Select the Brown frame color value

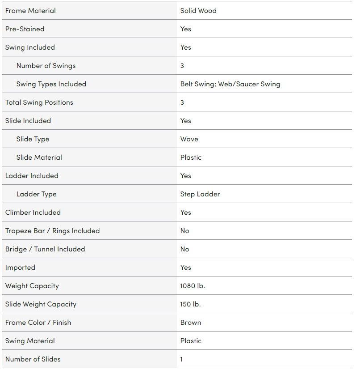(x=191, y=323)
